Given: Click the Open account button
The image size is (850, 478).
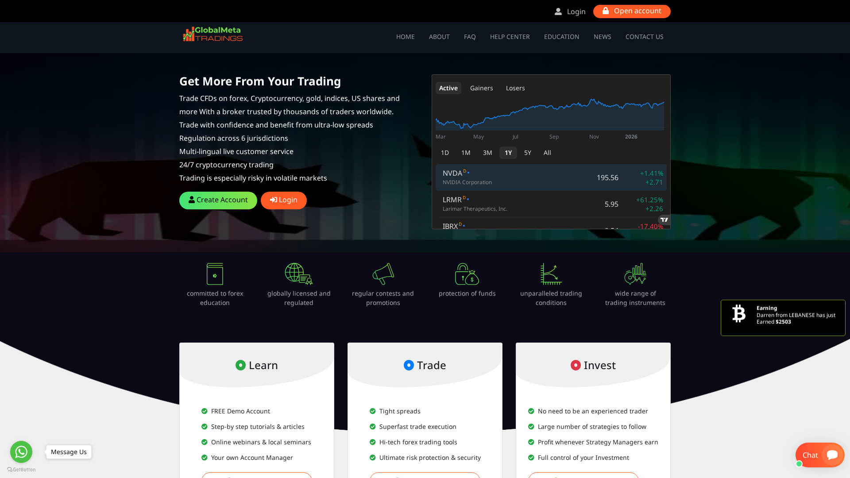Looking at the screenshot, I should click(632, 12).
